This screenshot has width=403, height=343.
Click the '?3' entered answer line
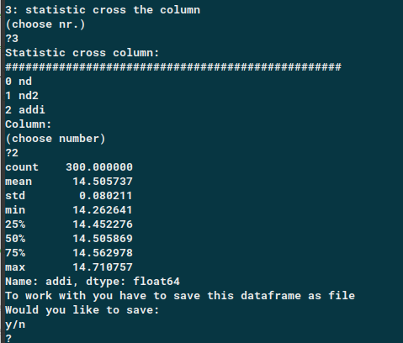point(12,39)
